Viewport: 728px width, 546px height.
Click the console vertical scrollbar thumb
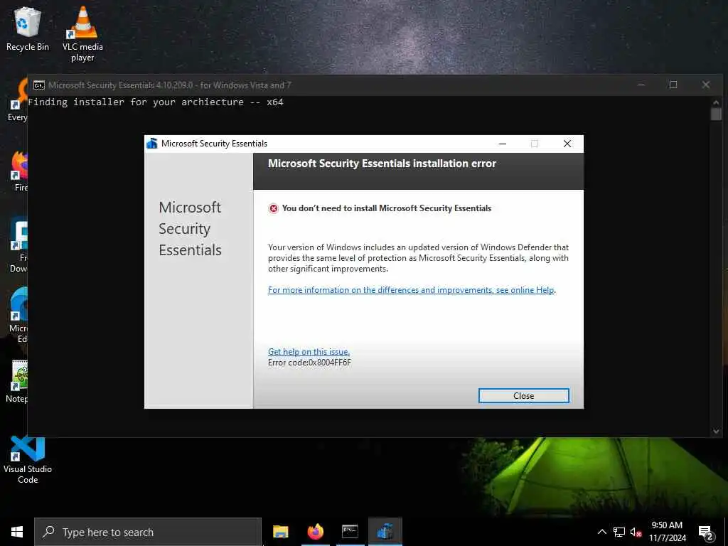pos(716,114)
